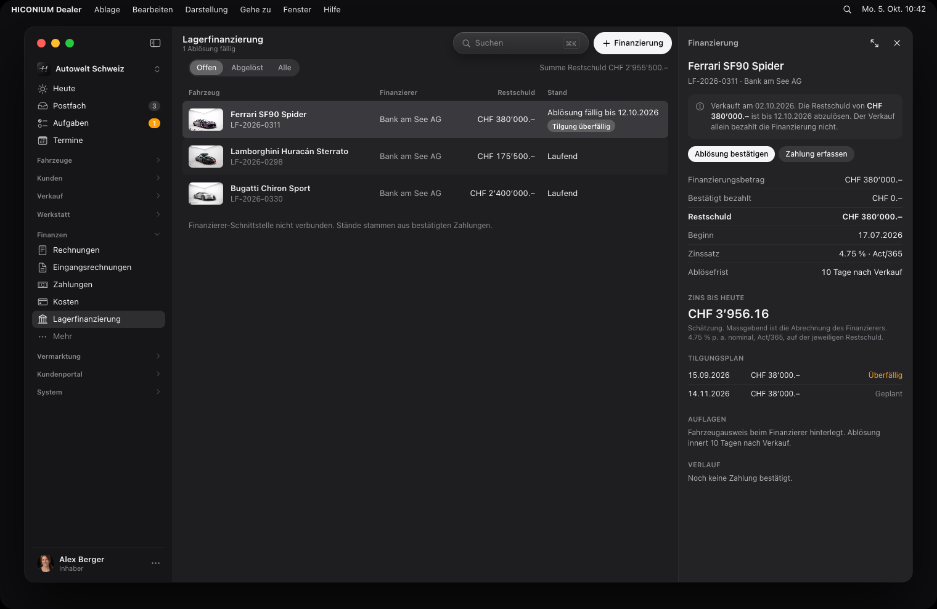
Task: Go to Aufgaben task list
Action: 99,123
